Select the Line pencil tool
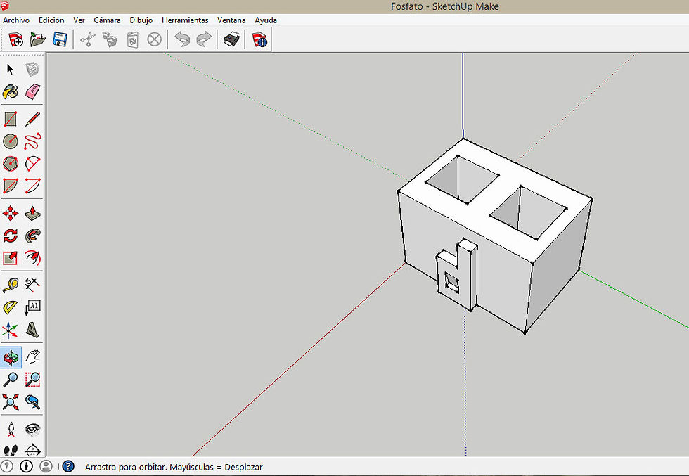 [32, 119]
